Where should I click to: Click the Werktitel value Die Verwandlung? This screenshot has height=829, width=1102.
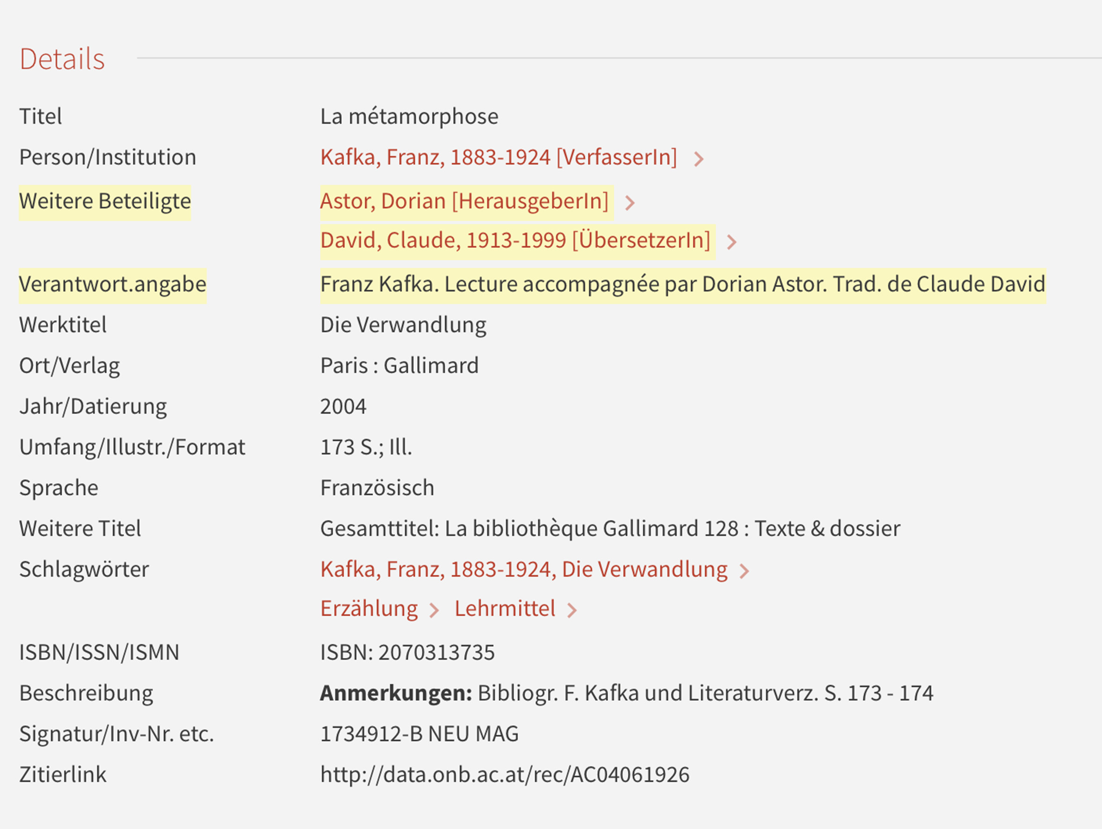pyautogui.click(x=404, y=325)
